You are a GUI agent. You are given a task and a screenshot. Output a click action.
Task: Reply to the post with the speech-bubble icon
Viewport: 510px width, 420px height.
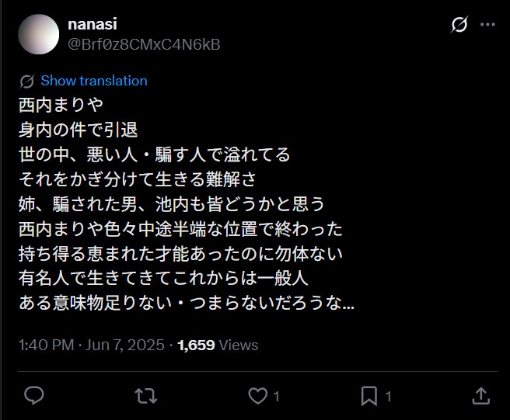click(x=33, y=396)
